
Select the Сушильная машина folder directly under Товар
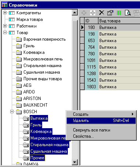coord(42,72)
